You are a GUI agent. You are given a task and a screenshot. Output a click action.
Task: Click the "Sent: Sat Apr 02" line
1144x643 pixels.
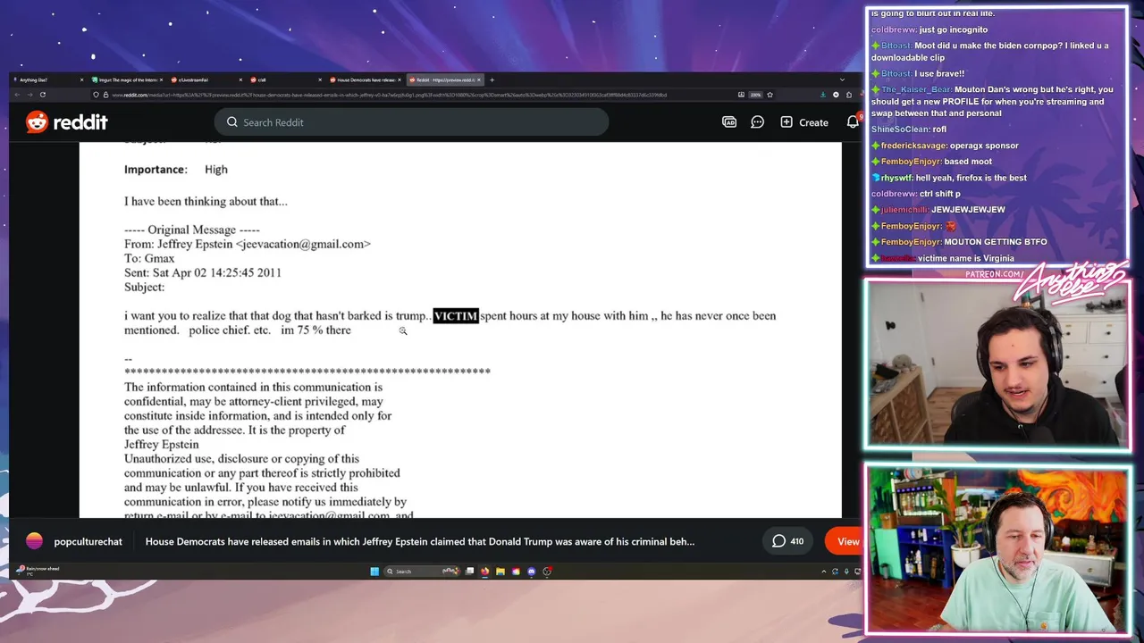(x=203, y=272)
